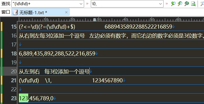Open the replace string history dropdown
204x104 pixels.
click(160, 4)
